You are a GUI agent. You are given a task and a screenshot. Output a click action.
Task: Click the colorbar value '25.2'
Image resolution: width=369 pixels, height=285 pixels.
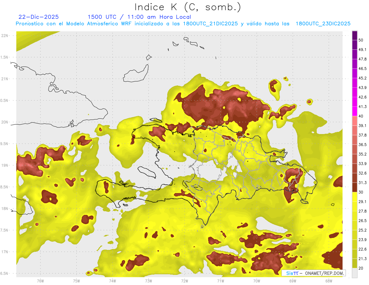click(x=363, y=230)
